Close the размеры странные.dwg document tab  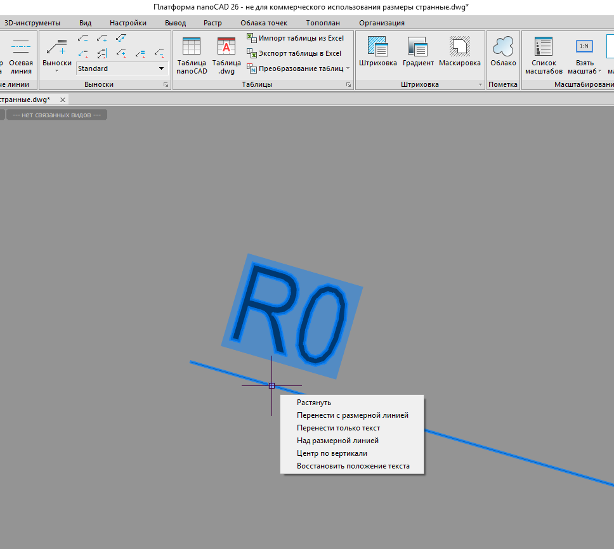62,100
